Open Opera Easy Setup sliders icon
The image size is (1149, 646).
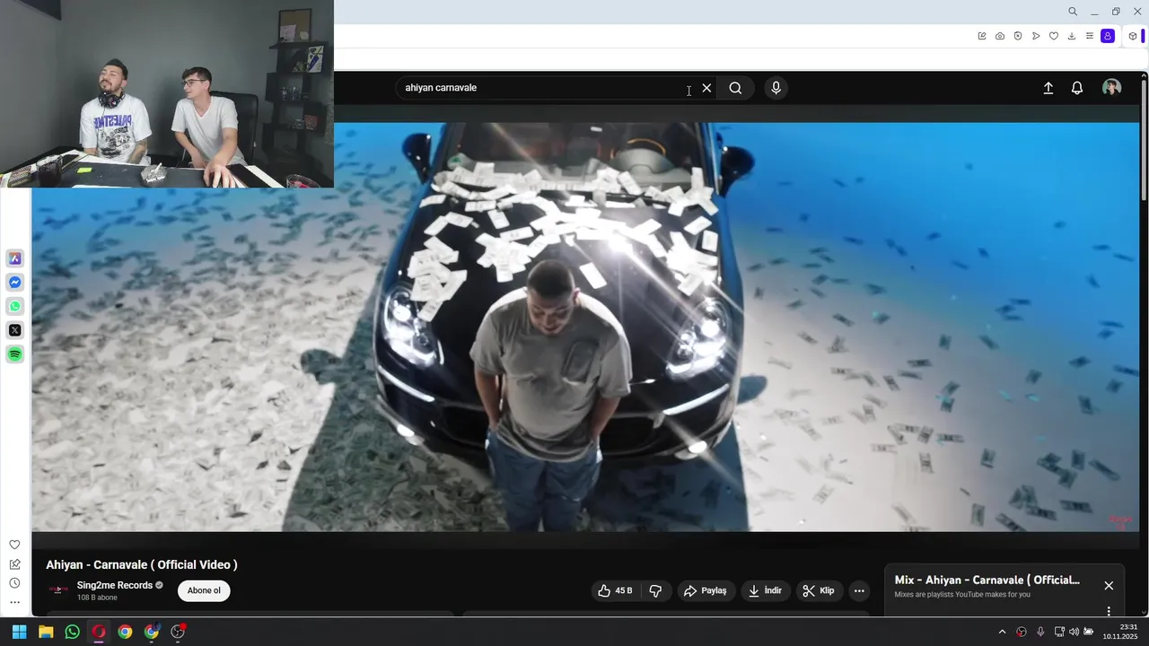[x=1090, y=36]
